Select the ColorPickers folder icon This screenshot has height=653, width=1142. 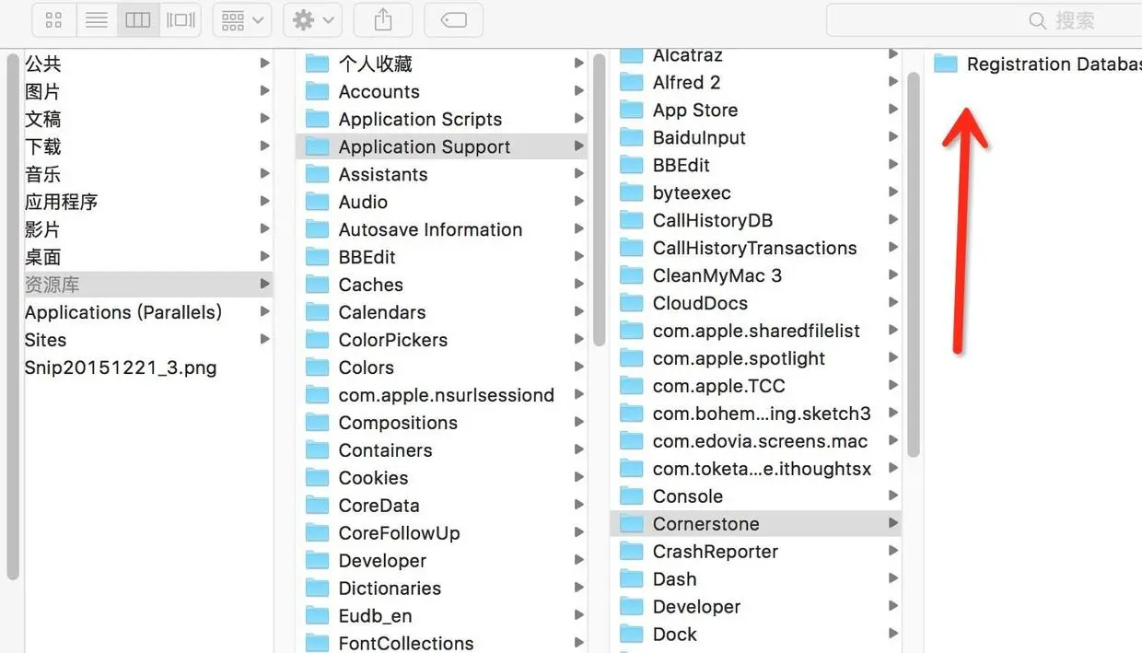pos(317,340)
